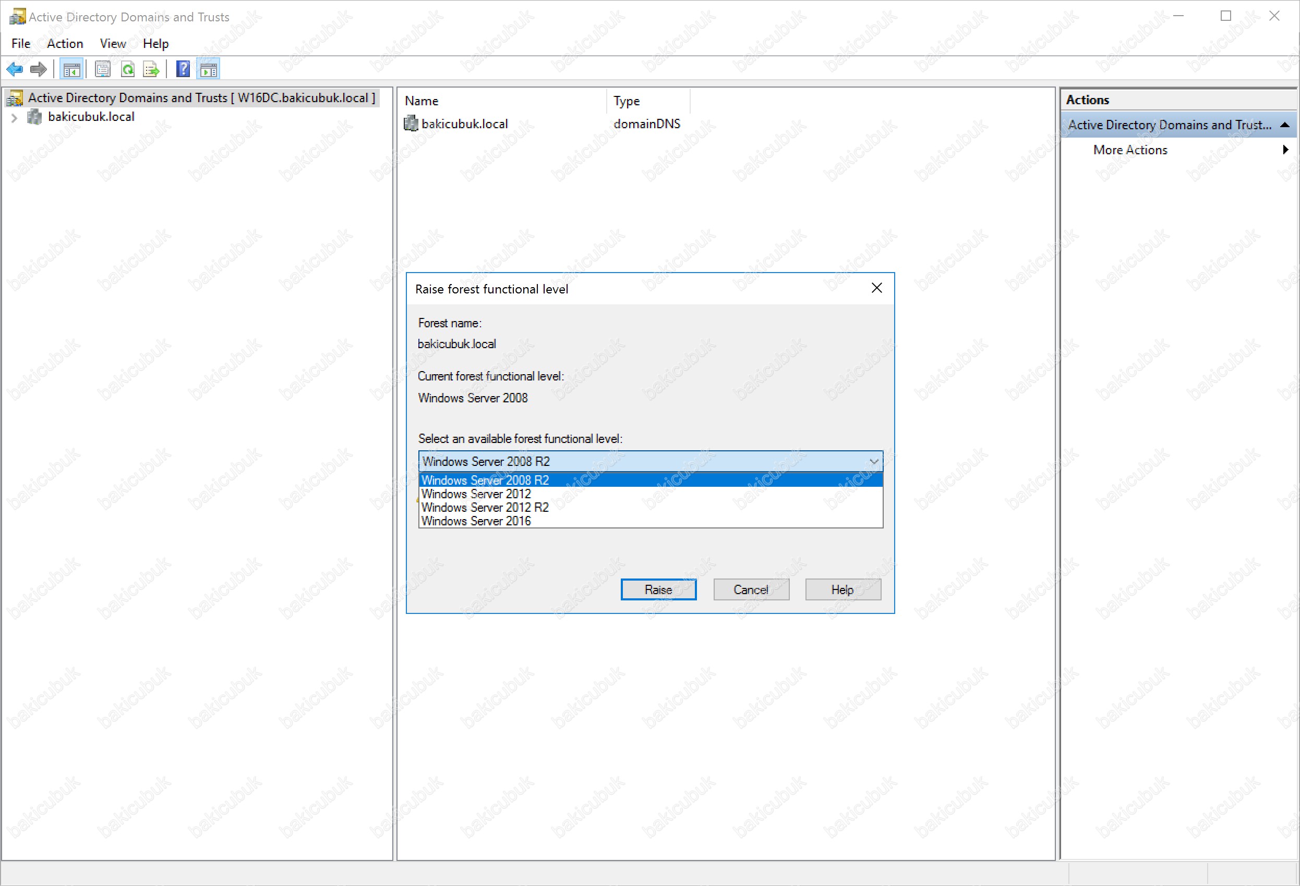Expand the More Actions submenu arrow
Screen dimensions: 1300x886
[x=1285, y=150]
